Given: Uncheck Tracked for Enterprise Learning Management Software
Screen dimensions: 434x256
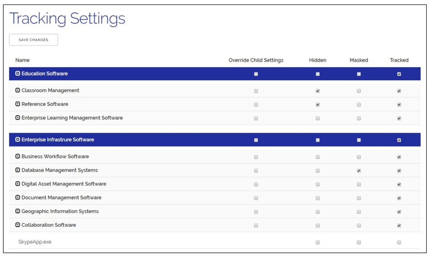Looking at the screenshot, I should coord(399,118).
